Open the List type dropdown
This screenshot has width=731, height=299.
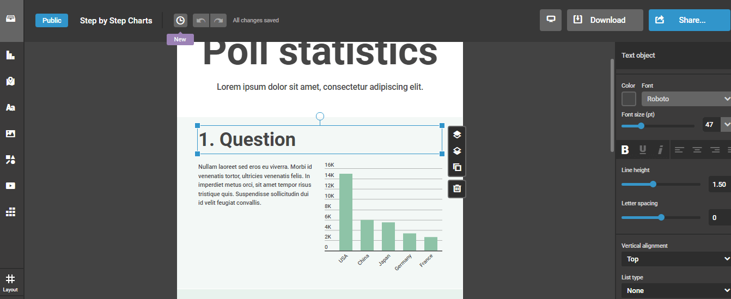point(675,291)
